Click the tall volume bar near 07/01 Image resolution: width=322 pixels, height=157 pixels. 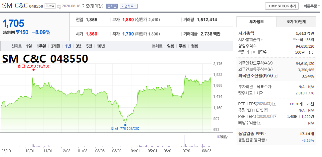tap(185, 141)
